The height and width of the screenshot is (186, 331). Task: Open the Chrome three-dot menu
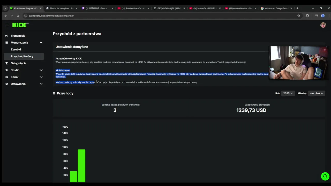point(329,16)
